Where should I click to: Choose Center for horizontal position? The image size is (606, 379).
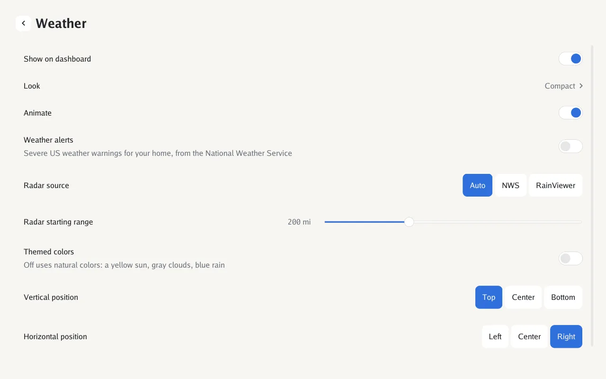click(529, 336)
